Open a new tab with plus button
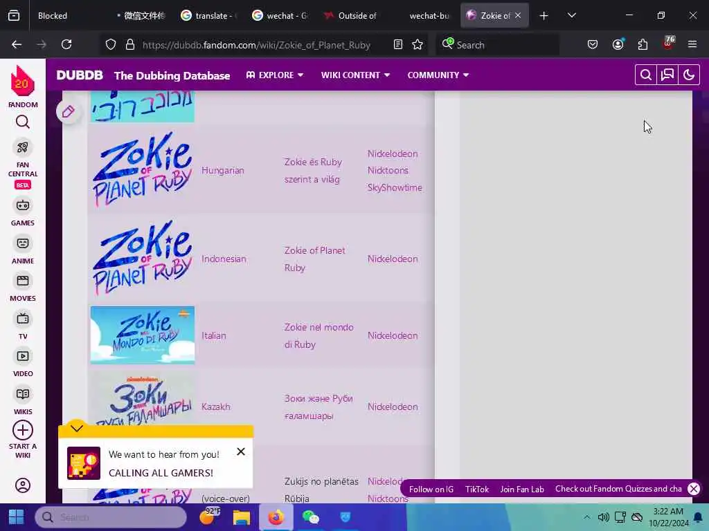This screenshot has height=531, width=709. pyautogui.click(x=544, y=16)
